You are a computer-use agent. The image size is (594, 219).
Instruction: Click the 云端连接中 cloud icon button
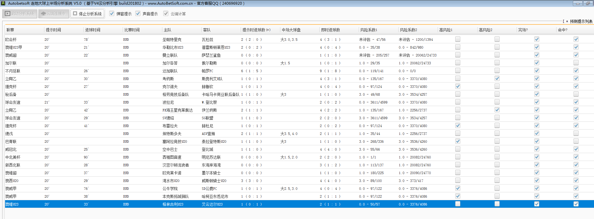(53, 14)
